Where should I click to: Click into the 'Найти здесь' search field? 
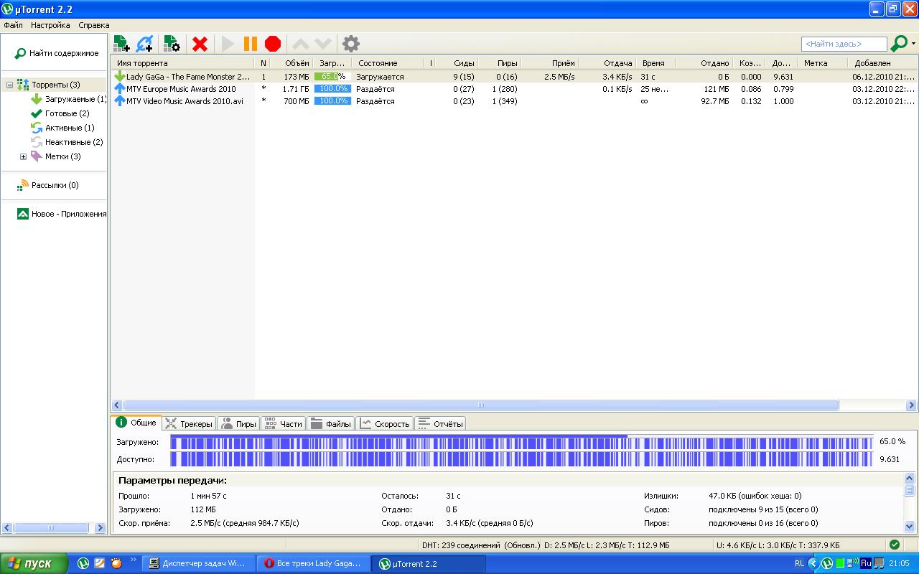click(844, 44)
